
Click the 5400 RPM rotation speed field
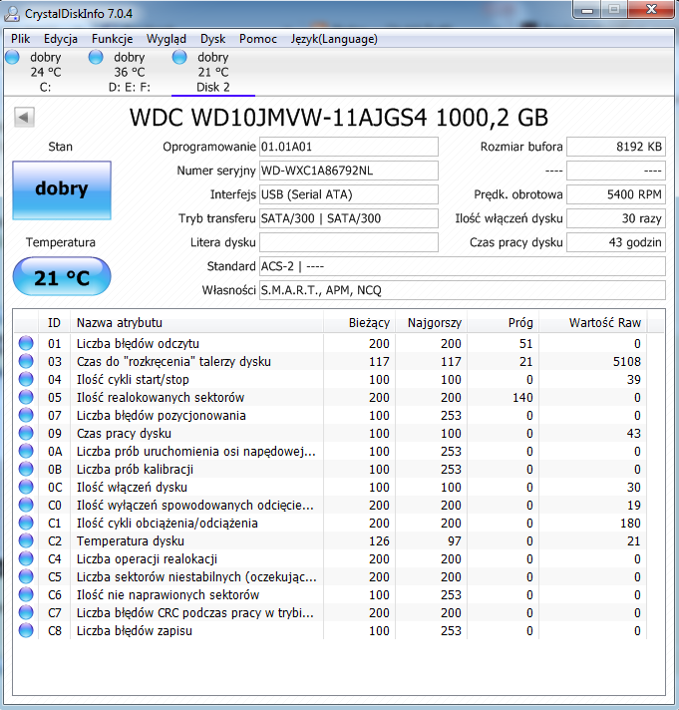point(616,194)
